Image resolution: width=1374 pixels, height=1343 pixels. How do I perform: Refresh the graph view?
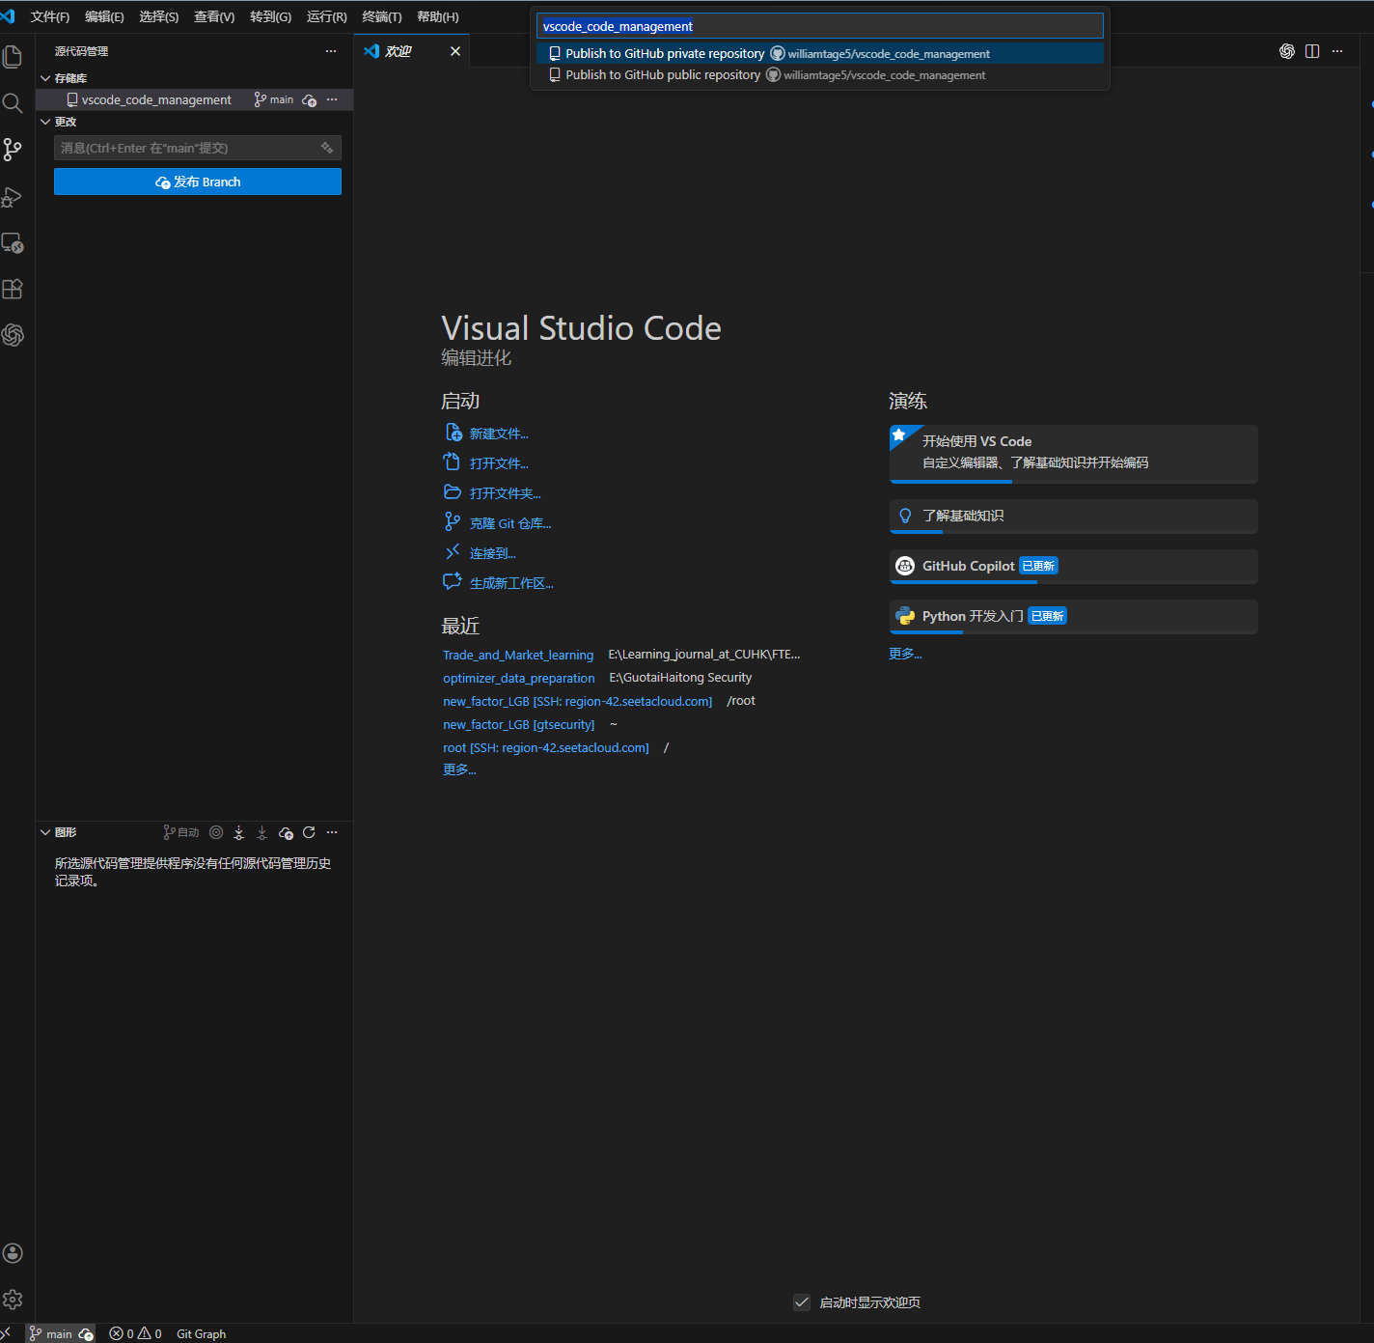309,832
